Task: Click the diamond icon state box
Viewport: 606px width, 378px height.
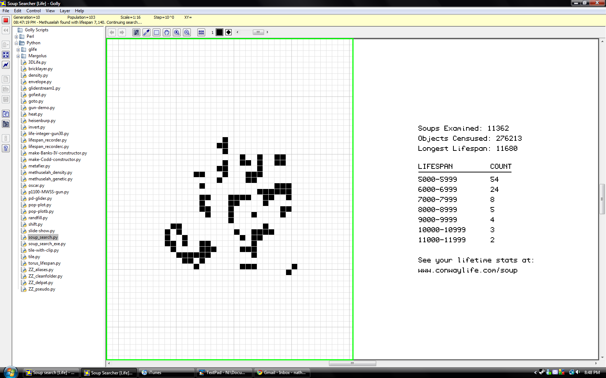Action: (x=228, y=32)
